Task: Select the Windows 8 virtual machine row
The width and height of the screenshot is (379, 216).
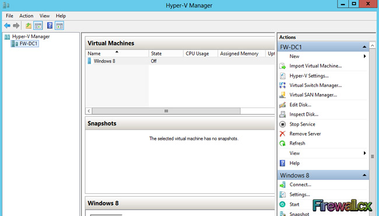Action: [x=180, y=61]
